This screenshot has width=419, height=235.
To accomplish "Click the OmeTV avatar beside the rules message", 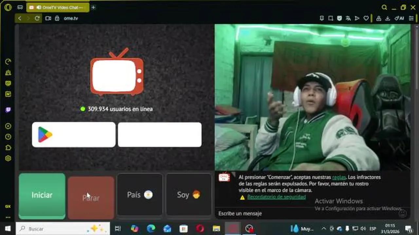I will [225, 177].
